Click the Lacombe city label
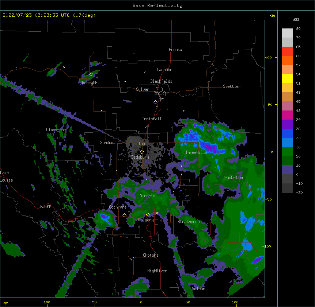315x307 pixels. click(x=164, y=70)
